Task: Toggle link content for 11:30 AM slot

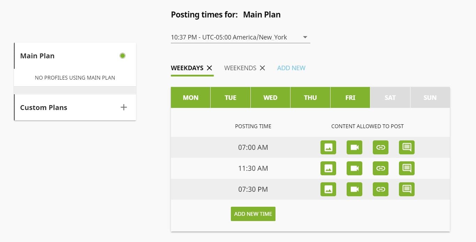Action: 380,168
